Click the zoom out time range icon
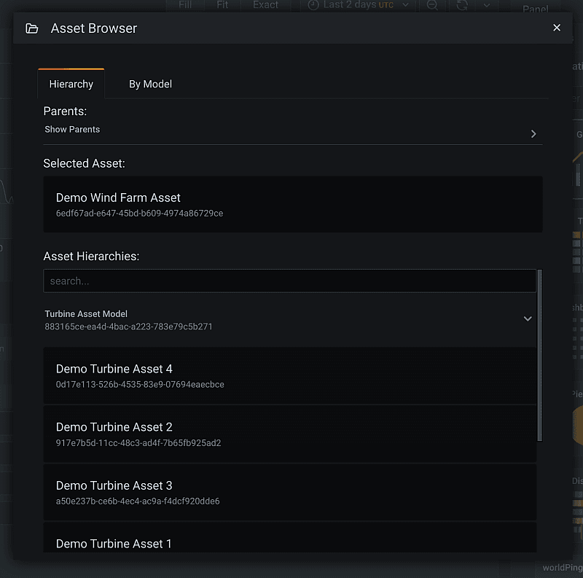Screen dimensions: 583x578 432,5
